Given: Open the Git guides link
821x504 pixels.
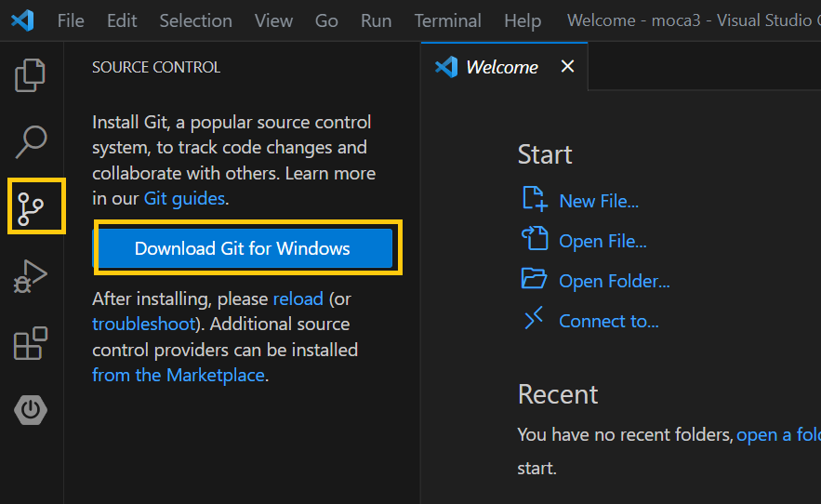Looking at the screenshot, I should pyautogui.click(x=184, y=199).
